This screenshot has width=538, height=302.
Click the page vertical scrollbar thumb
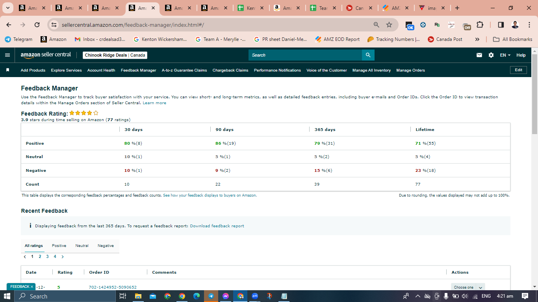[534, 94]
